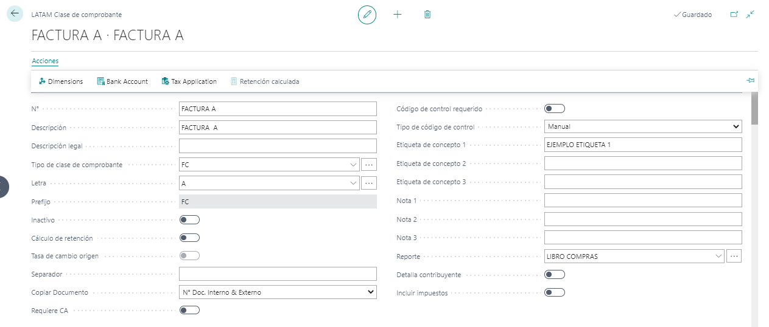Image resolution: width=769 pixels, height=327 pixels.
Task: Click the Nota 1 field
Action: (x=643, y=201)
